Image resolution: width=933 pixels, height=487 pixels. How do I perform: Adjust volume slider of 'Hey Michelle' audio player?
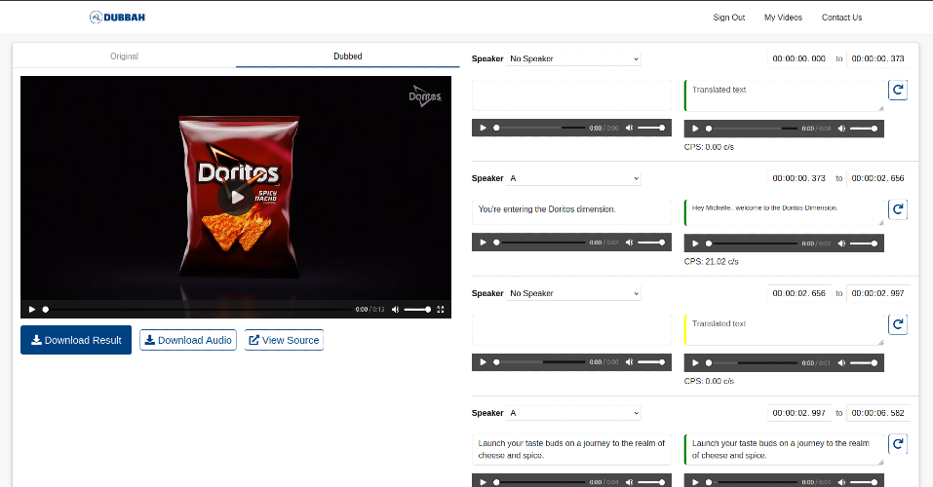pos(864,243)
